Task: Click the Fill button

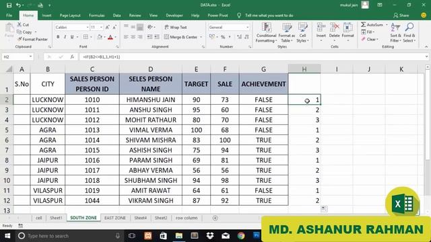Action: 368,32
